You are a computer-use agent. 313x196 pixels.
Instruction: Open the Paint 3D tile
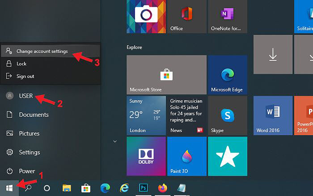point(187,156)
